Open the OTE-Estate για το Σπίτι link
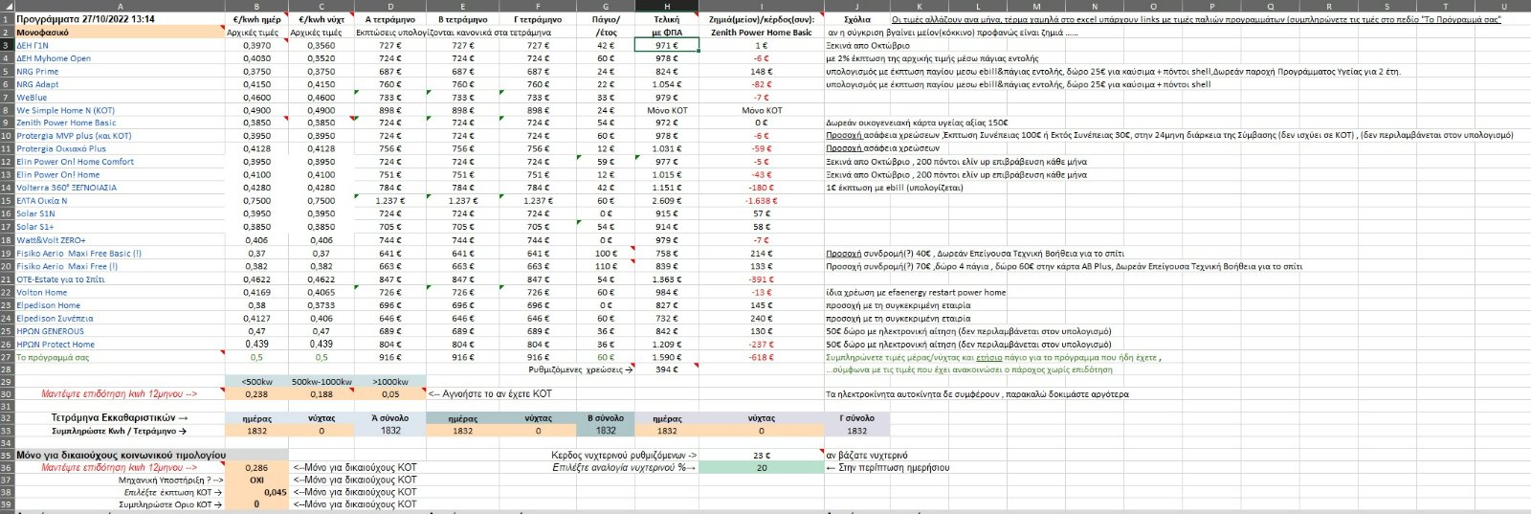 tap(60, 279)
